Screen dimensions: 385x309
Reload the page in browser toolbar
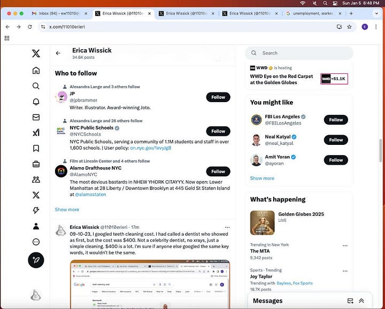(30, 27)
